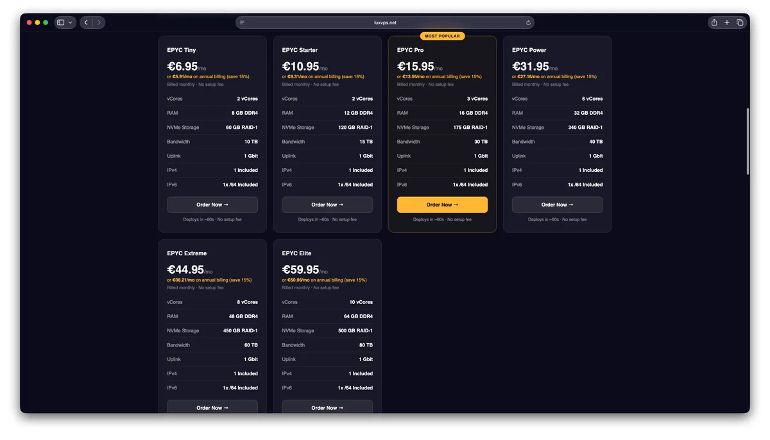
Task: Click the €5.91/mo annual billing note
Action: click(x=208, y=77)
